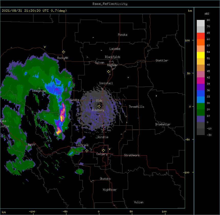
Task: Pick the blue 36 dBZ legend swatch
Action: tap(201, 93)
